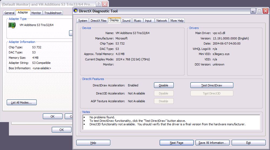Click the display adapter card icon
This screenshot has width=270, height=150.
(12, 25)
